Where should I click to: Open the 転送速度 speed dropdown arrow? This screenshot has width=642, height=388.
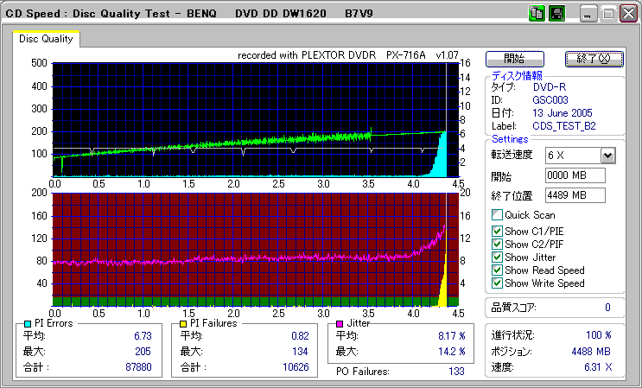click(608, 156)
